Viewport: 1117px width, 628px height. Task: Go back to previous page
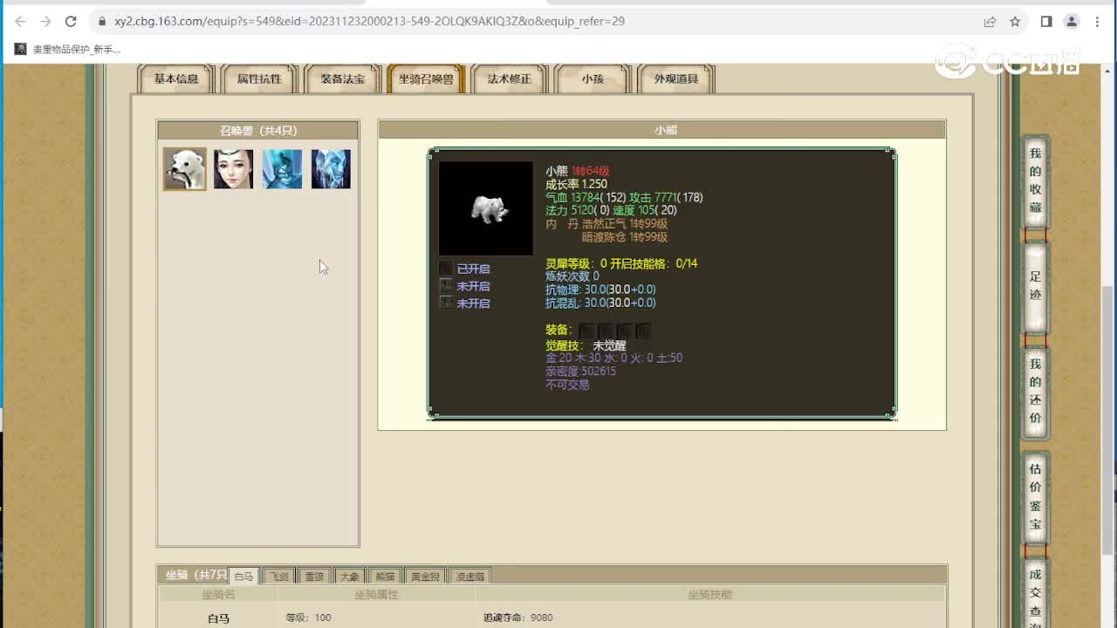[x=21, y=21]
